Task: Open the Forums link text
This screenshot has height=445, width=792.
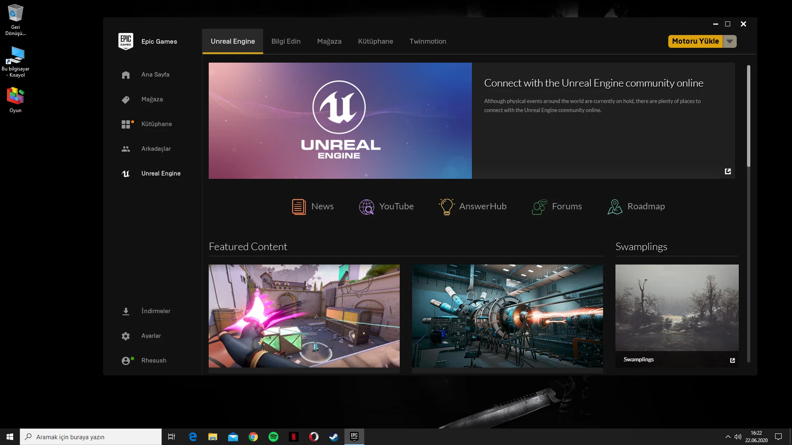Action: (x=567, y=206)
